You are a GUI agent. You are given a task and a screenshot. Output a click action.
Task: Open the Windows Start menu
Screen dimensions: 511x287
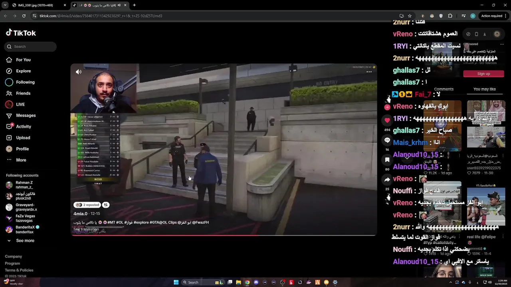click(x=176, y=282)
